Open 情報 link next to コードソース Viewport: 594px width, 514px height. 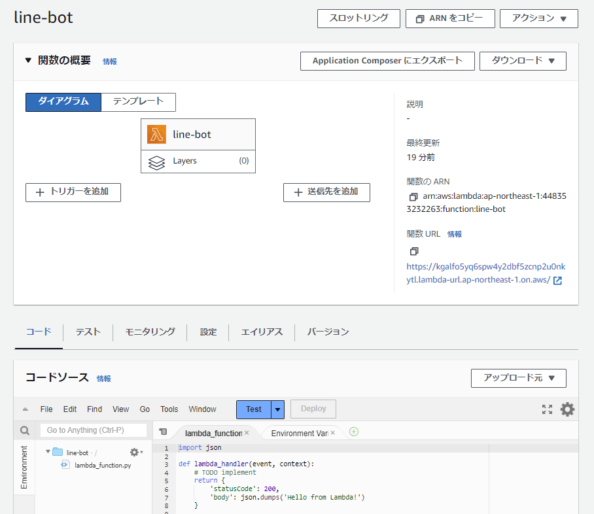pyautogui.click(x=104, y=379)
